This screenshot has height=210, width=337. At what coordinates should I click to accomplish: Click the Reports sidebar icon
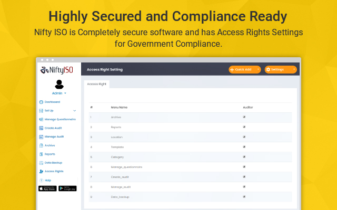(41, 154)
